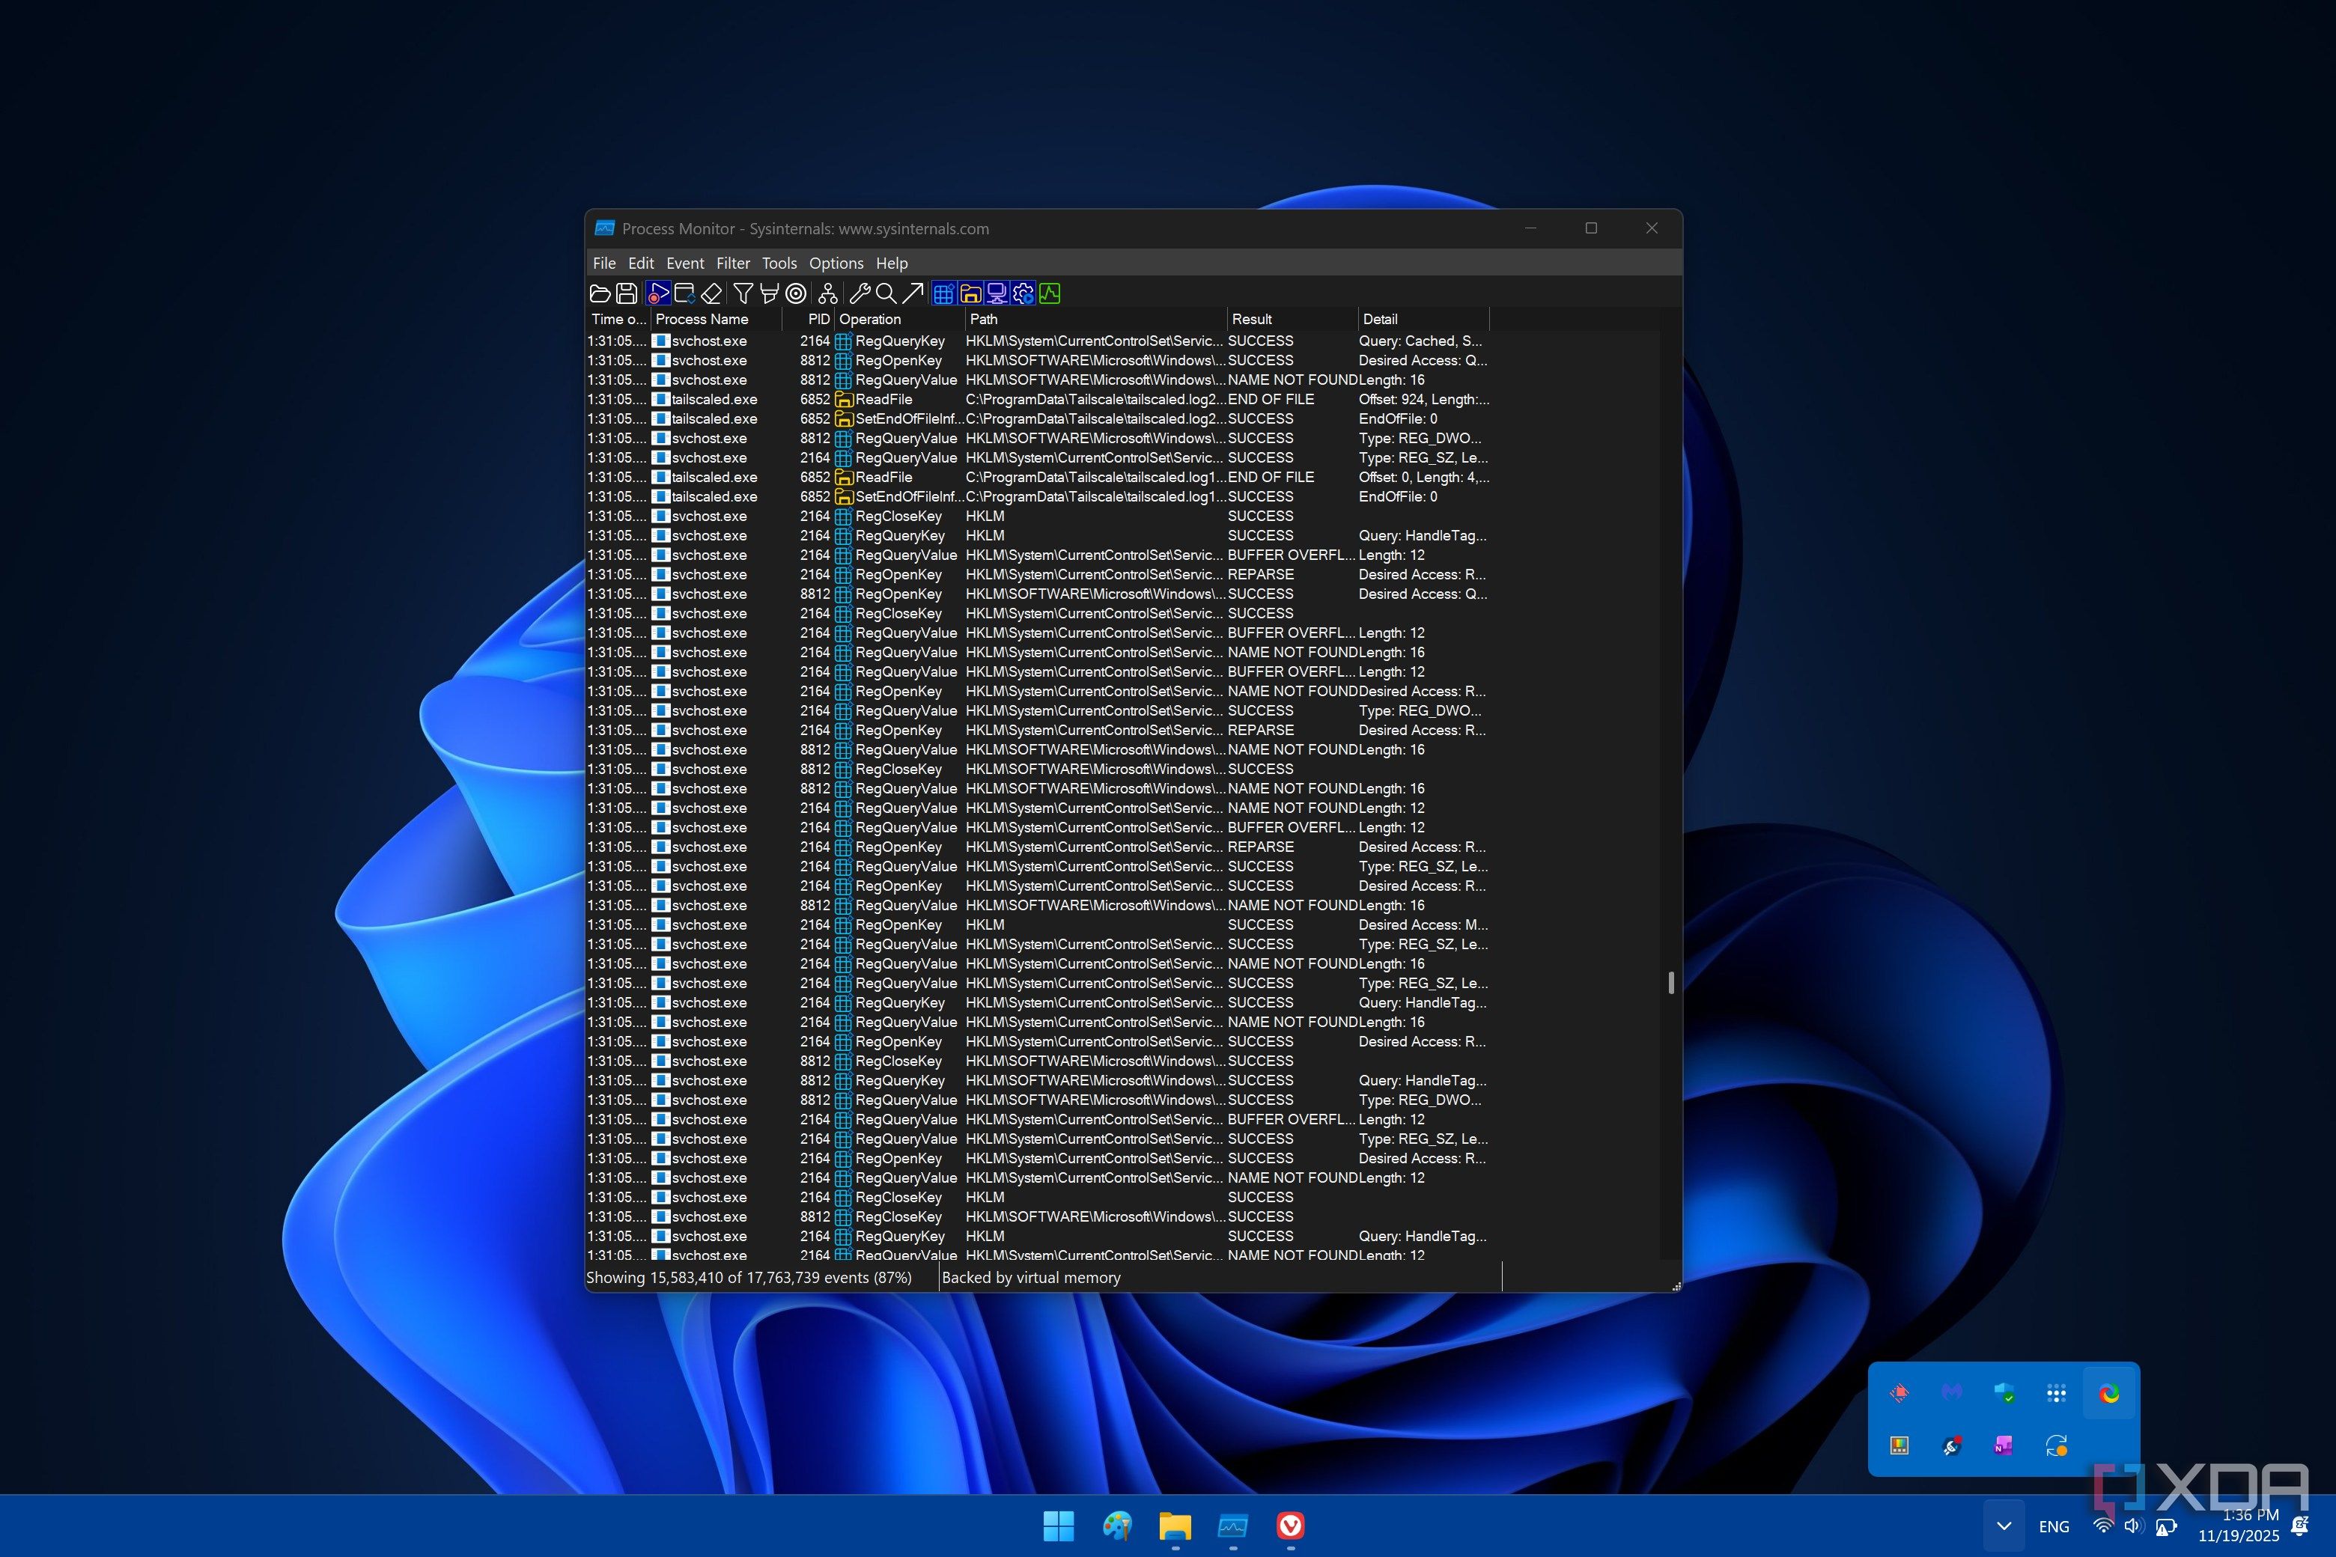Collapse the hidden tray icons chevron
2336x1557 pixels.
click(x=2004, y=1526)
